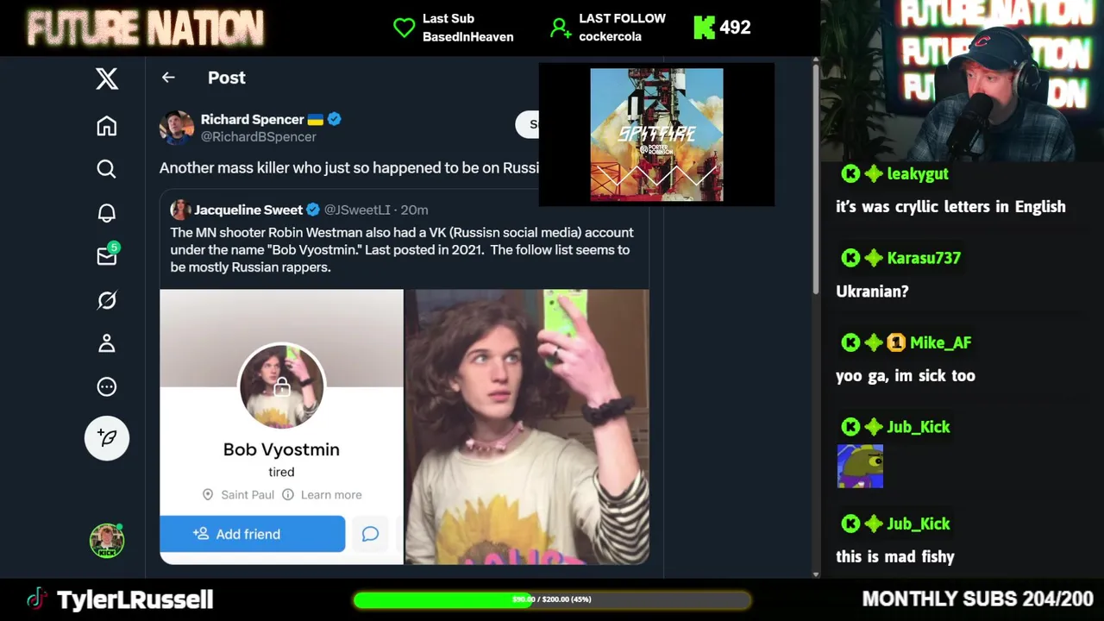1104x621 pixels.
Task: Open Richard Spencer's profile name
Action: [252, 119]
